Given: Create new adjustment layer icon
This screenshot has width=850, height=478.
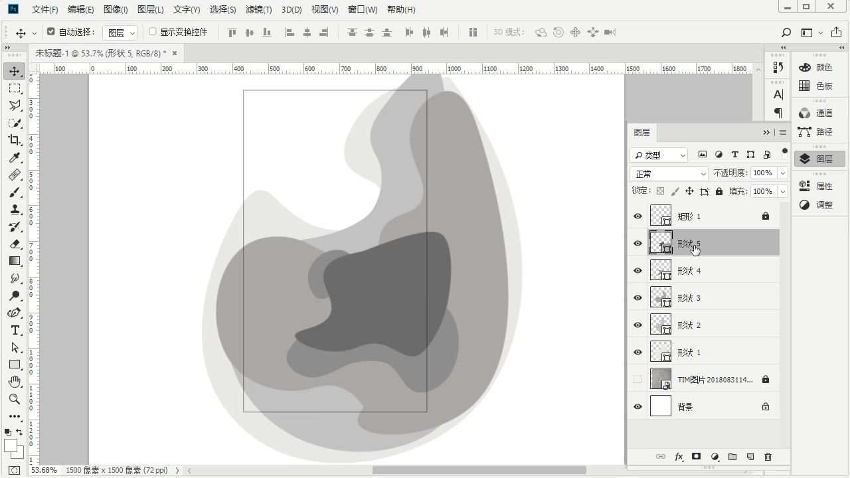Looking at the screenshot, I should (715, 457).
